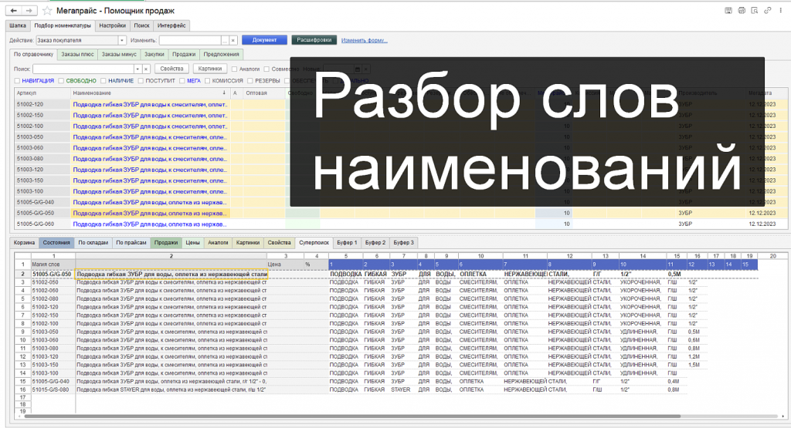The image size is (791, 428).
Task: Select article 51005-G/G-040 in upper table
Action: pos(42,202)
